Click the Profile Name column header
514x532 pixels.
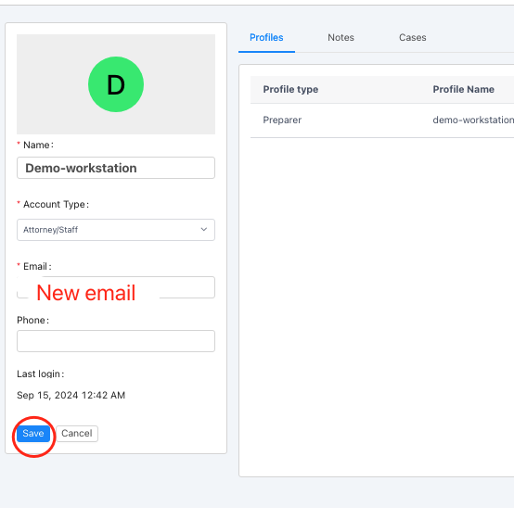click(x=463, y=89)
